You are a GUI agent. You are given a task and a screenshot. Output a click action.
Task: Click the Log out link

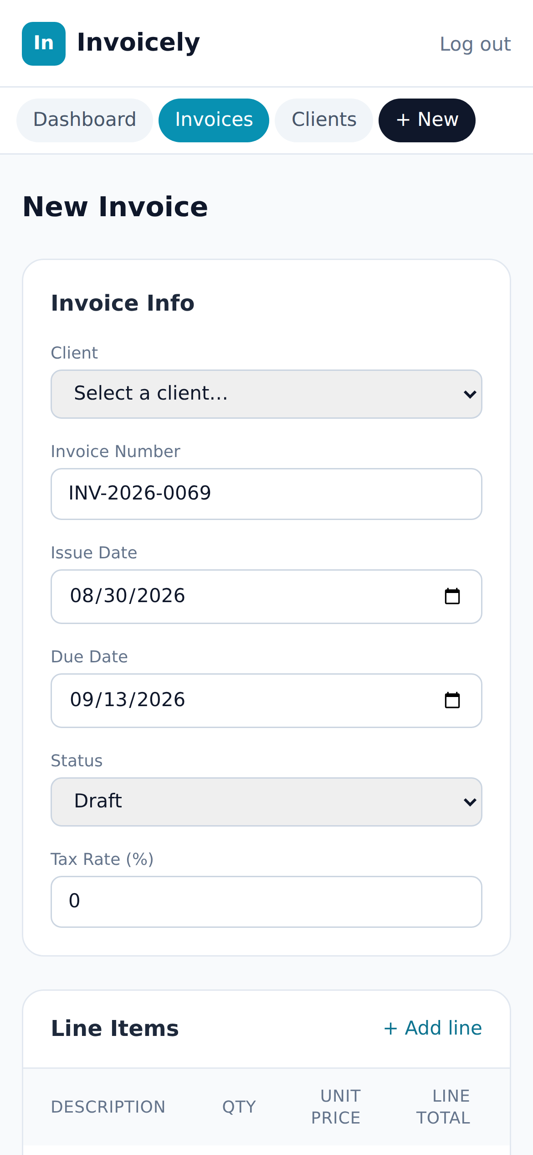click(475, 44)
